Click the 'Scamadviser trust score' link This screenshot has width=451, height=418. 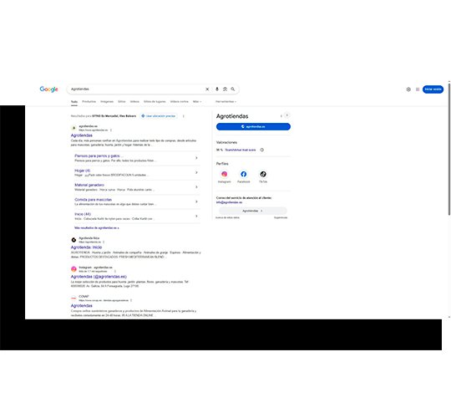pyautogui.click(x=241, y=150)
